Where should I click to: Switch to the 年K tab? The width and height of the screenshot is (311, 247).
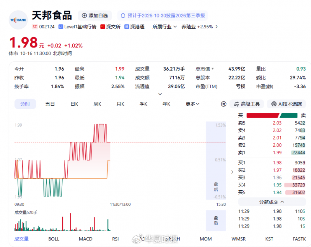coord(166,104)
